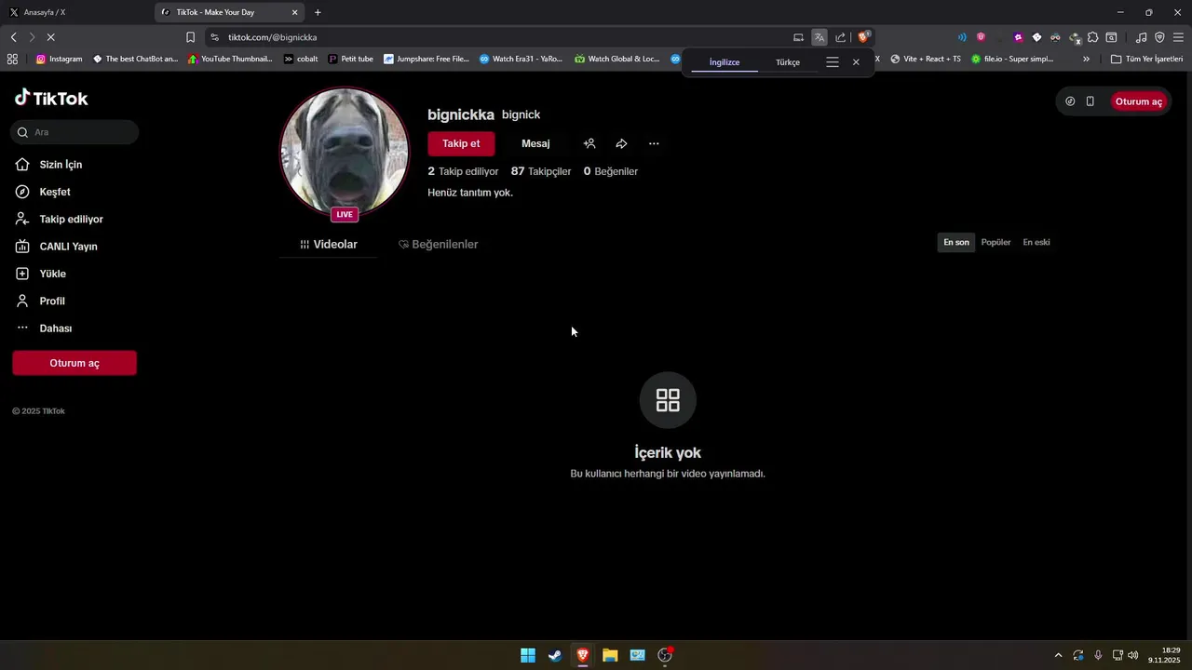Screen dimensions: 1192x670
Task: Click apps grid icon in bookmarks bar
Action: pyautogui.click(x=12, y=59)
